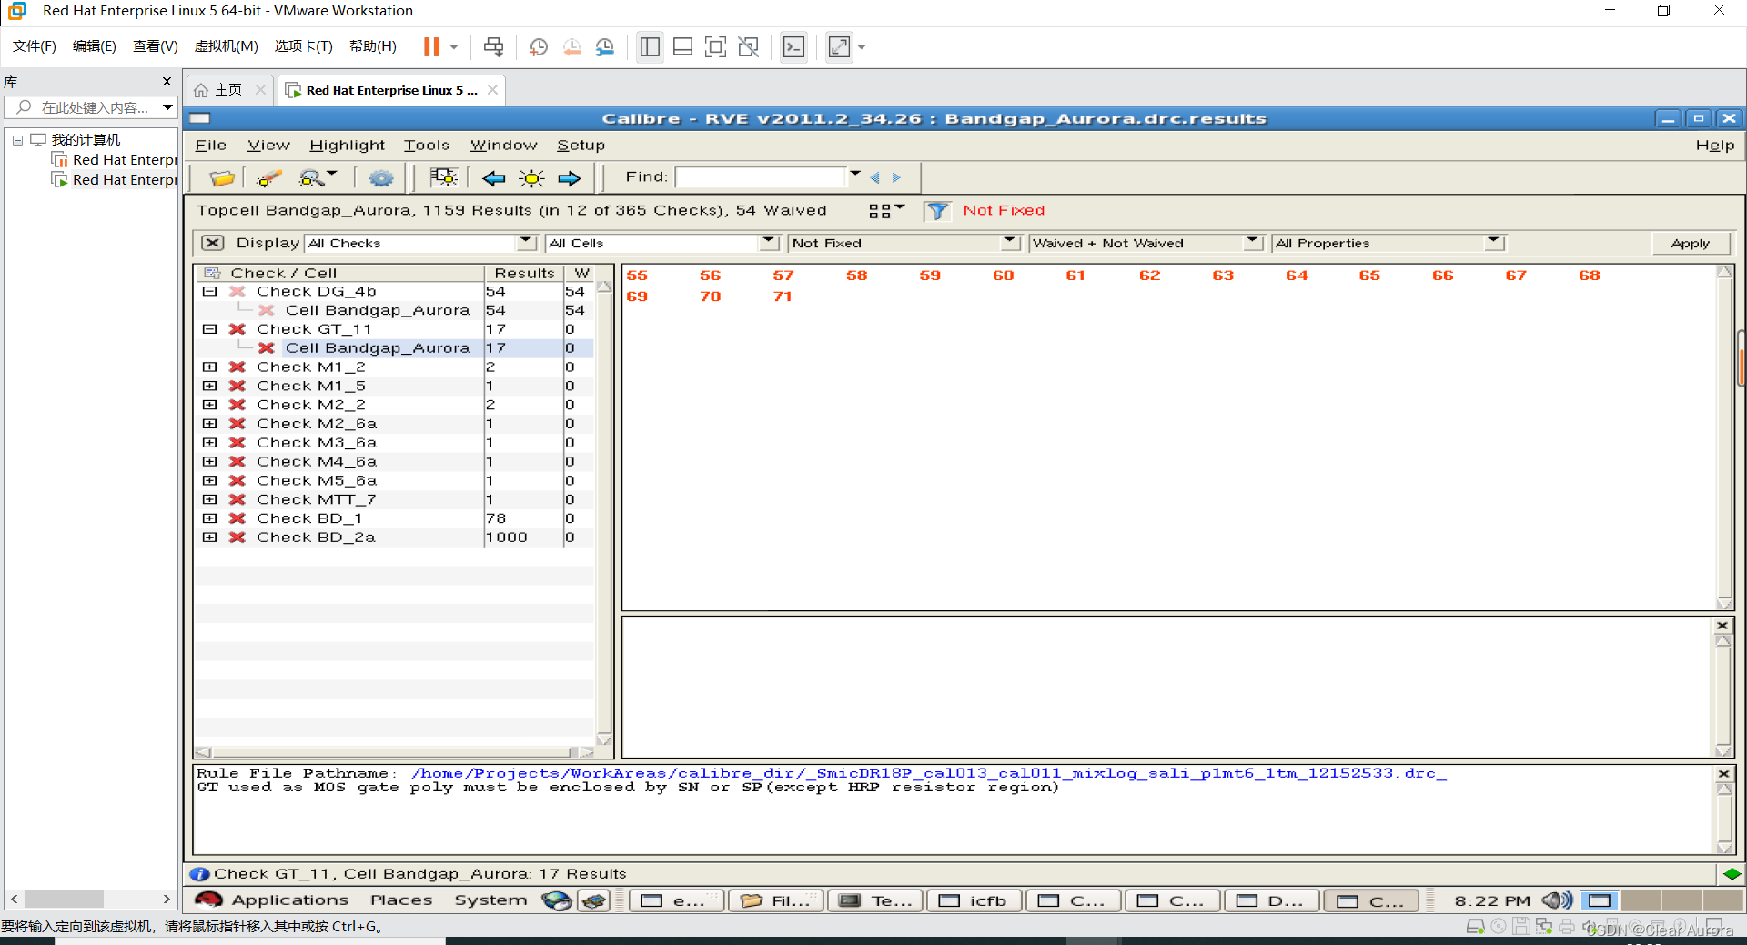Open the view layout grid icon menu

[885, 210]
